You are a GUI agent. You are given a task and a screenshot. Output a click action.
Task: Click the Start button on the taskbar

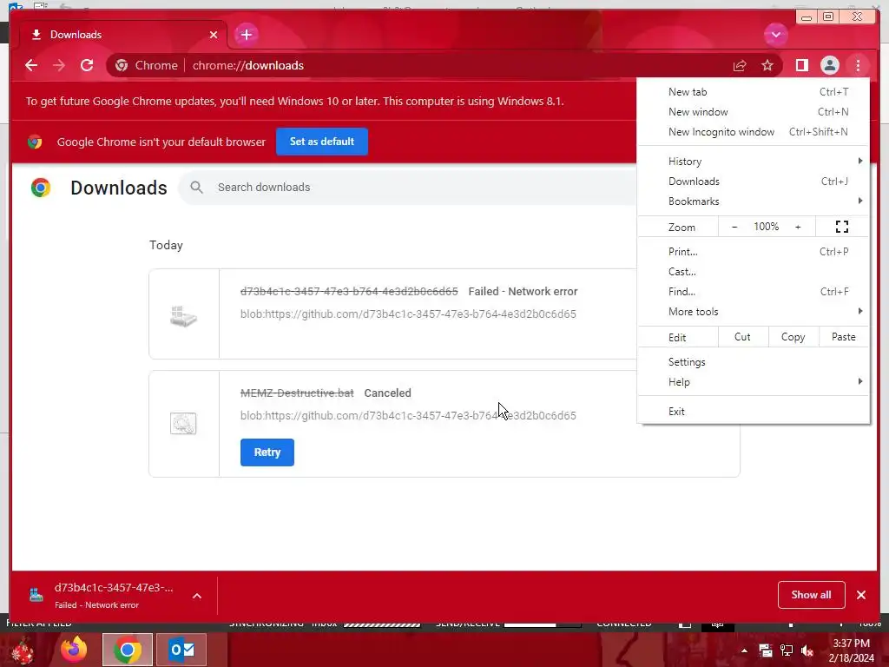(23, 651)
